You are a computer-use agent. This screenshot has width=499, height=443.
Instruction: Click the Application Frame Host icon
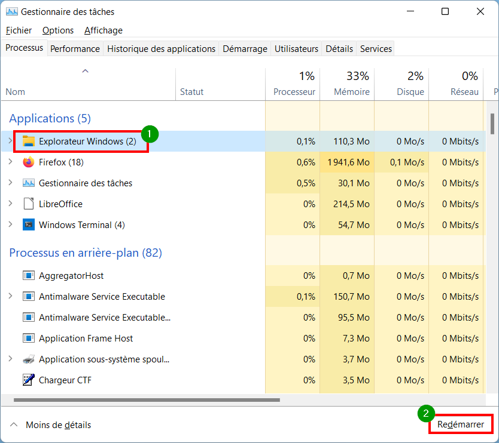[x=29, y=338]
